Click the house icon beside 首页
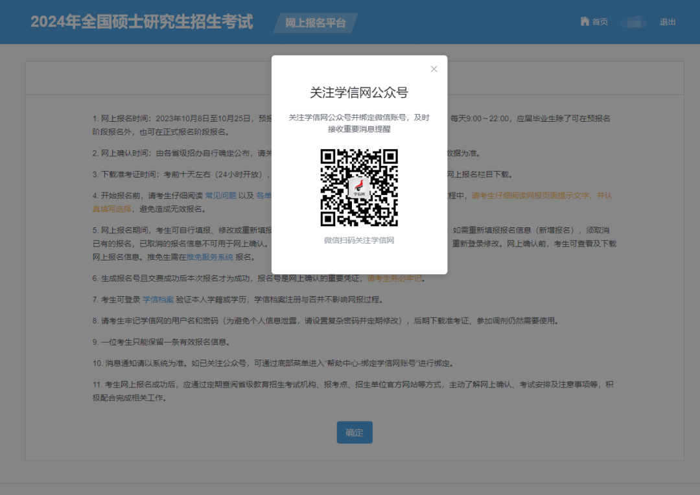The width and height of the screenshot is (700, 495). (585, 21)
